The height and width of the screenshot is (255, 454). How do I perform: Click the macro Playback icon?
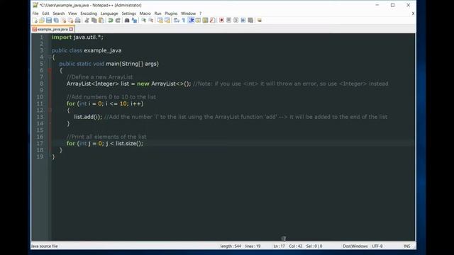click(236, 21)
